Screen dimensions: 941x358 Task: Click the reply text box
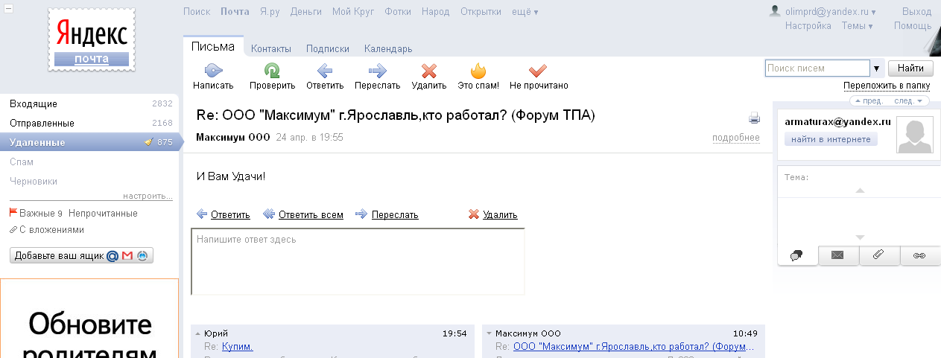(358, 261)
